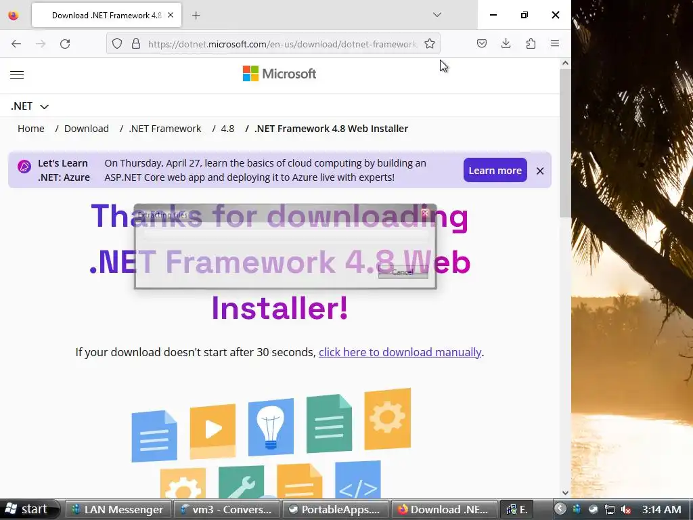Open the Firefox application menu

pyautogui.click(x=555, y=43)
